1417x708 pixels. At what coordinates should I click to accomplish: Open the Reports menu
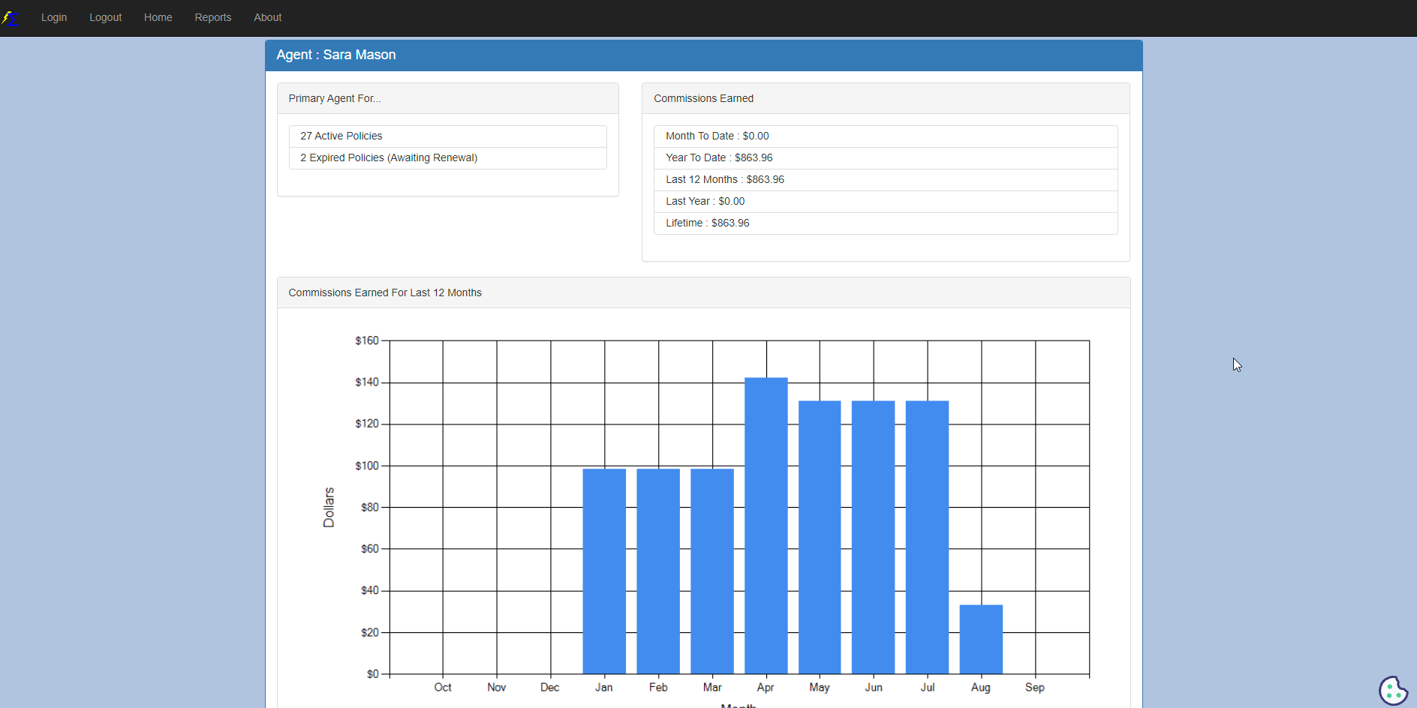click(212, 17)
